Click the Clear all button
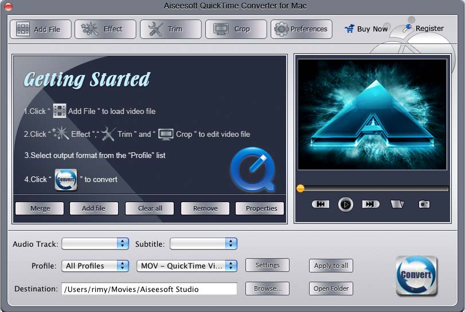The height and width of the screenshot is (312, 465). [150, 208]
